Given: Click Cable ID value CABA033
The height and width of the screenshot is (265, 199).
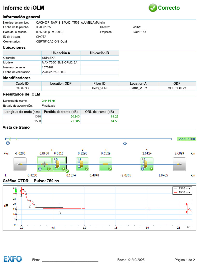Looking at the screenshot, I should [22, 88].
